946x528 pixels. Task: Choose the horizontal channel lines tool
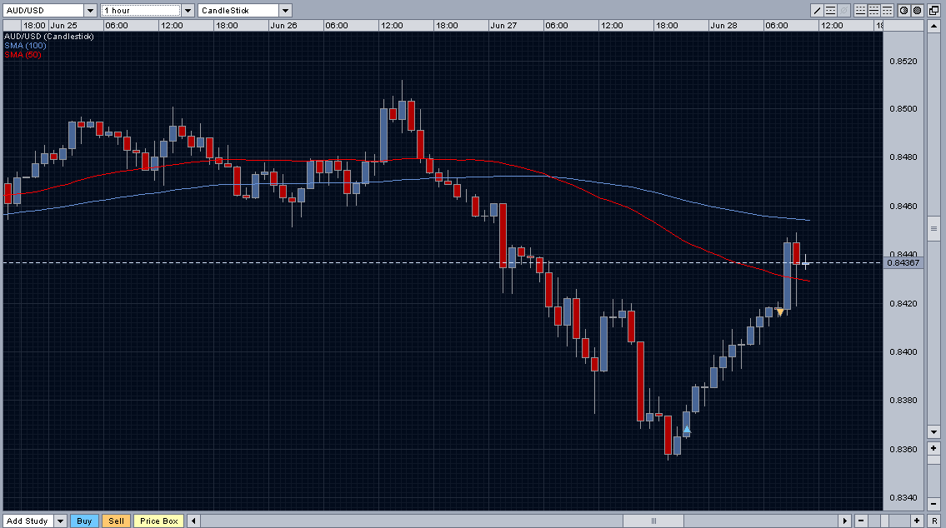coord(830,10)
